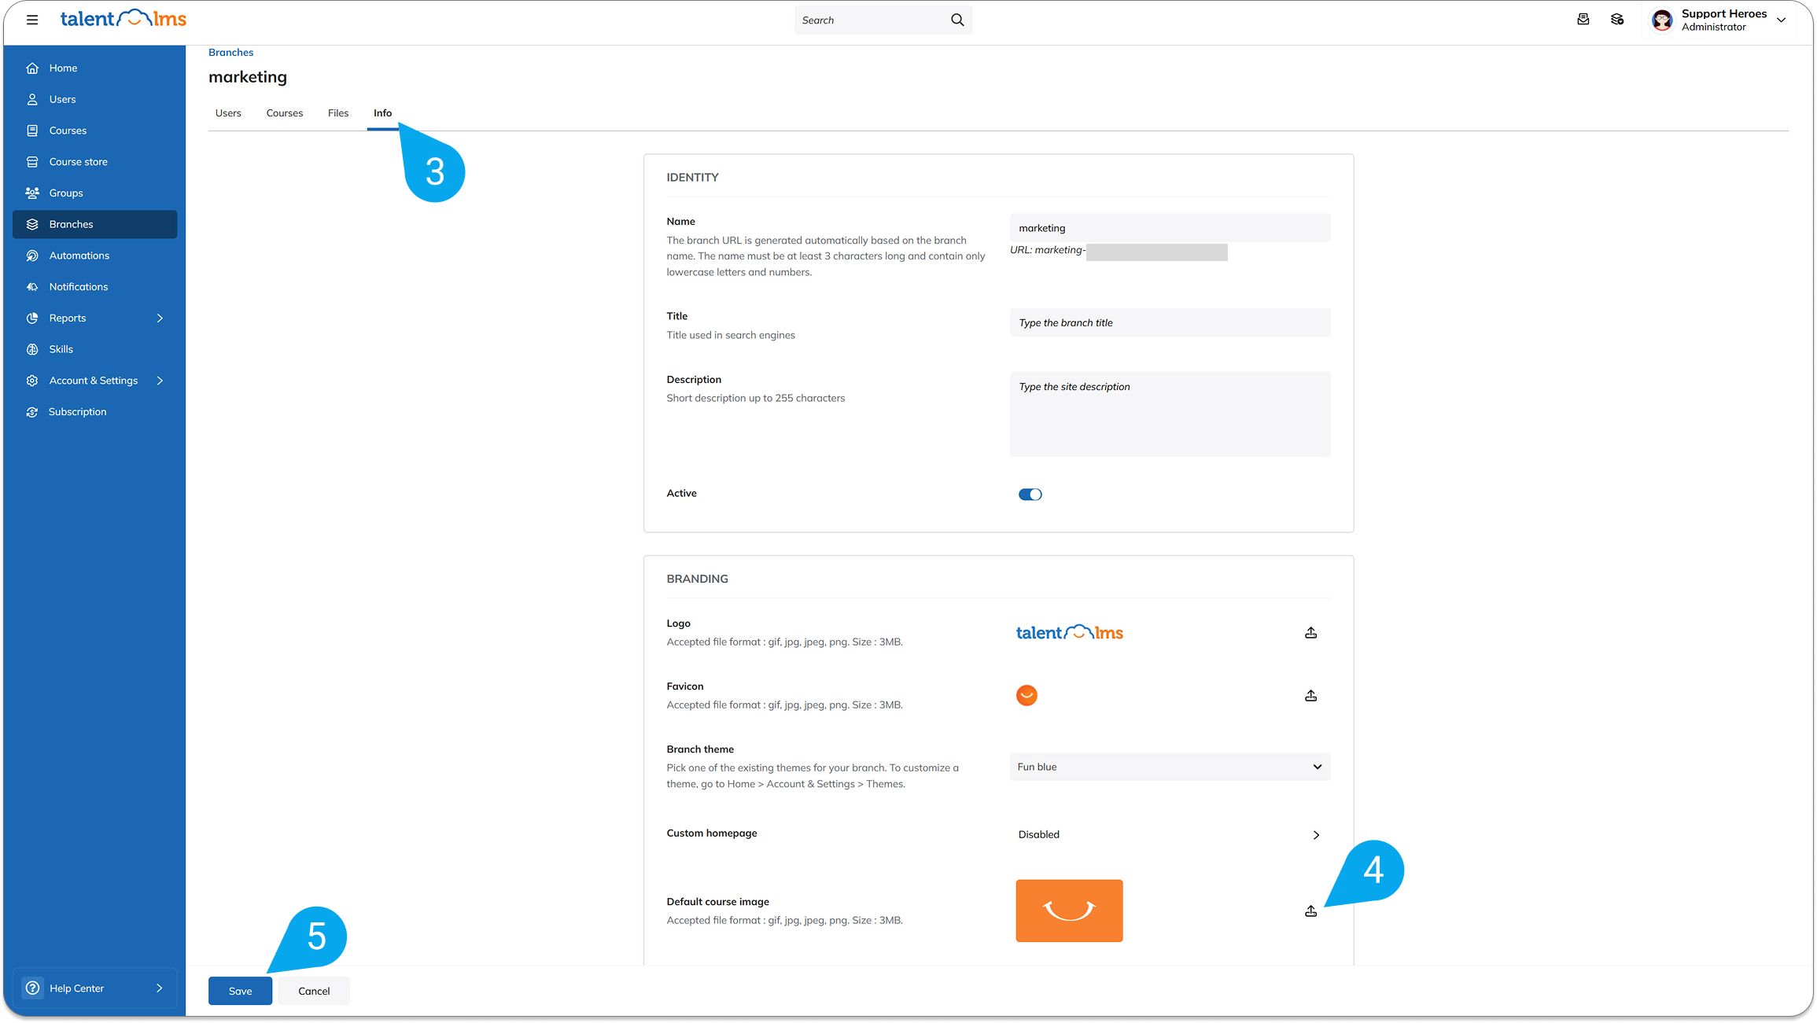Upload a default course image
1817x1023 pixels.
[1310, 911]
